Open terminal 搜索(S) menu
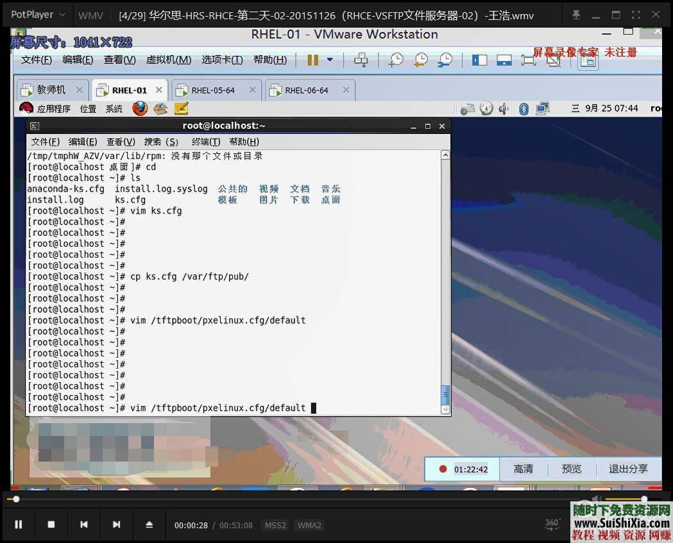The height and width of the screenshot is (543, 673). (x=161, y=142)
